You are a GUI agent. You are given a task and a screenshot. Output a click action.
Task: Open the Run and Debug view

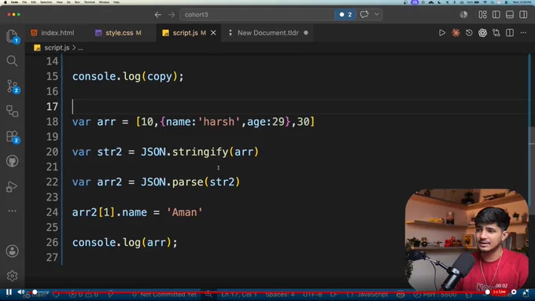pyautogui.click(x=12, y=186)
